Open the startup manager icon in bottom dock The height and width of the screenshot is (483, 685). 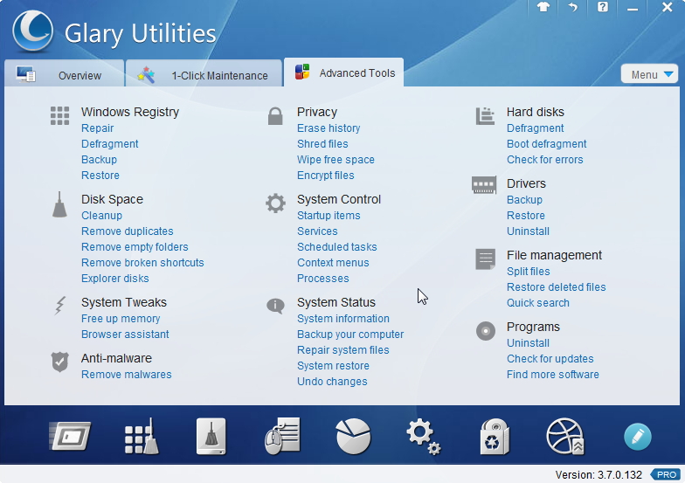click(70, 436)
